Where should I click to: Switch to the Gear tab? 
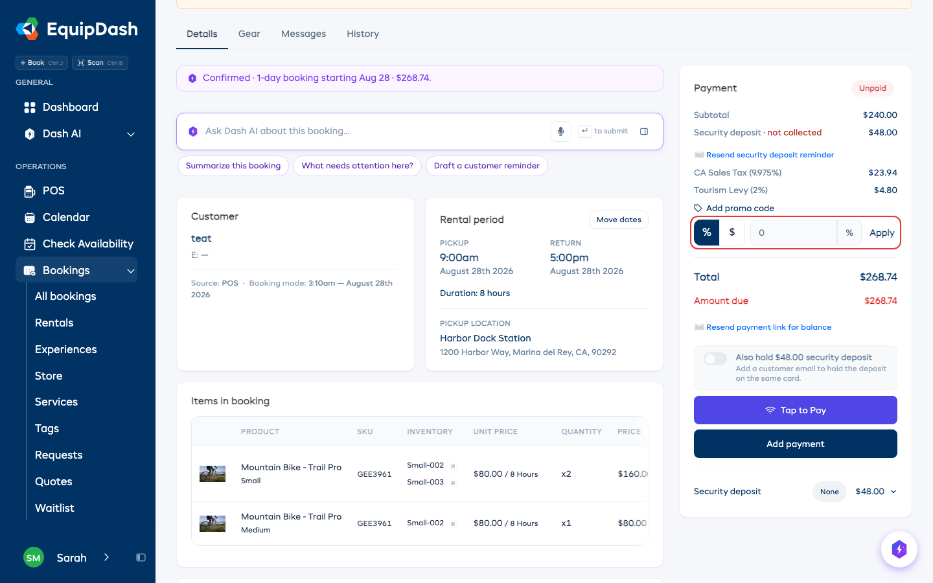[x=249, y=34]
